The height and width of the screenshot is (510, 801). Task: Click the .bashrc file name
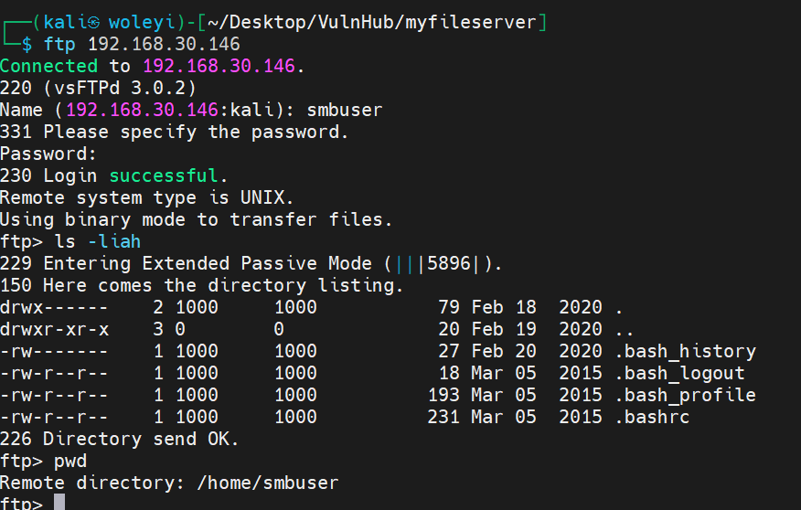pyautogui.click(x=652, y=418)
